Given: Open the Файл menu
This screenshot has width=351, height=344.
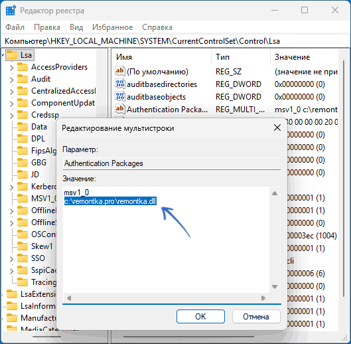Looking at the screenshot, I should pos(15,27).
